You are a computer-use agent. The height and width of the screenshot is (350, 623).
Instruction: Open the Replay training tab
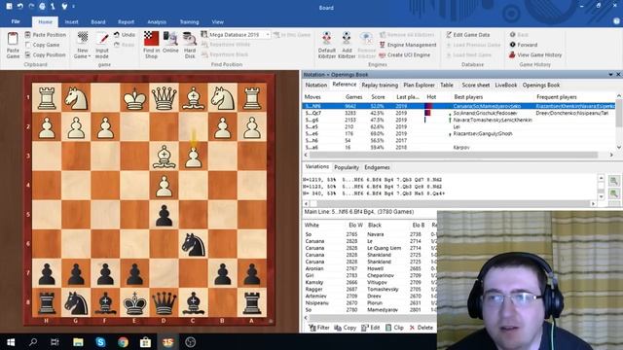[380, 85]
